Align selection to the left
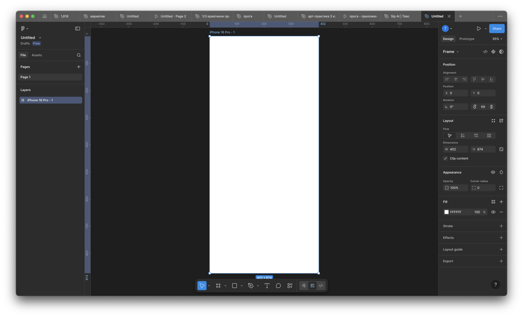The image size is (523, 317). pyautogui.click(x=447, y=79)
